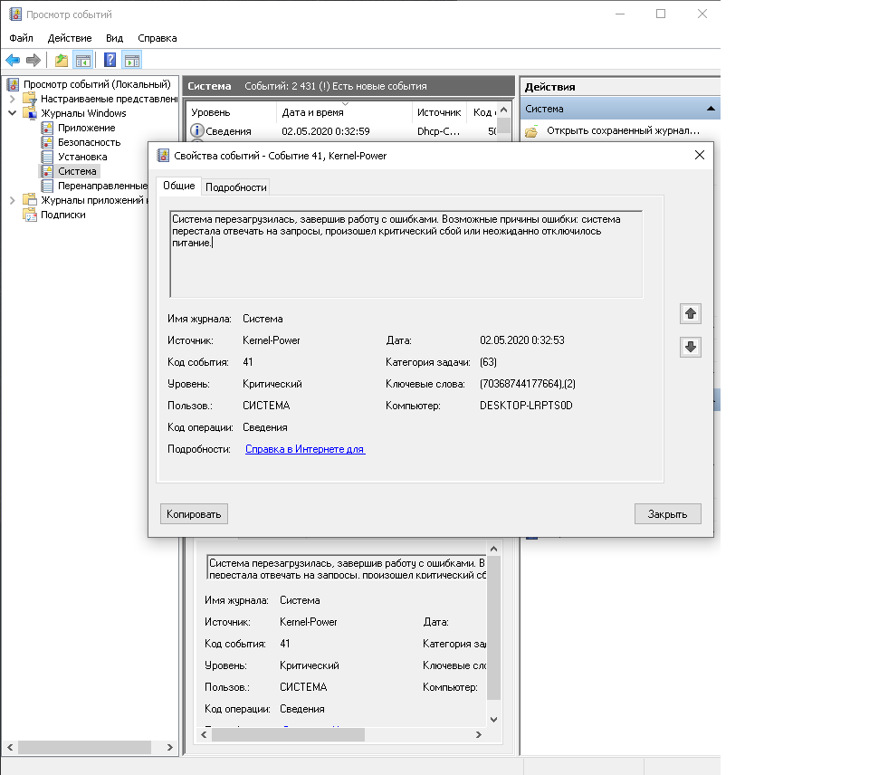The width and height of the screenshot is (869, 775).
Task: Click the event properties dialog title icon
Action: (x=163, y=156)
